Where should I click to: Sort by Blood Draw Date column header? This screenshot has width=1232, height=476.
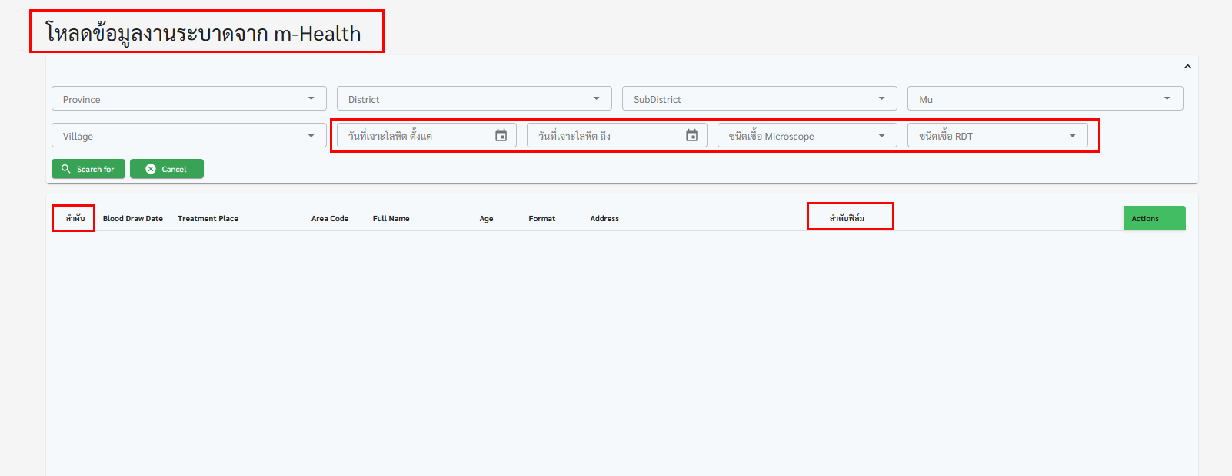pyautogui.click(x=133, y=219)
